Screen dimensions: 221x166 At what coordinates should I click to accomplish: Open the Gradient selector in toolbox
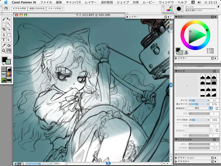[x=9, y=69]
